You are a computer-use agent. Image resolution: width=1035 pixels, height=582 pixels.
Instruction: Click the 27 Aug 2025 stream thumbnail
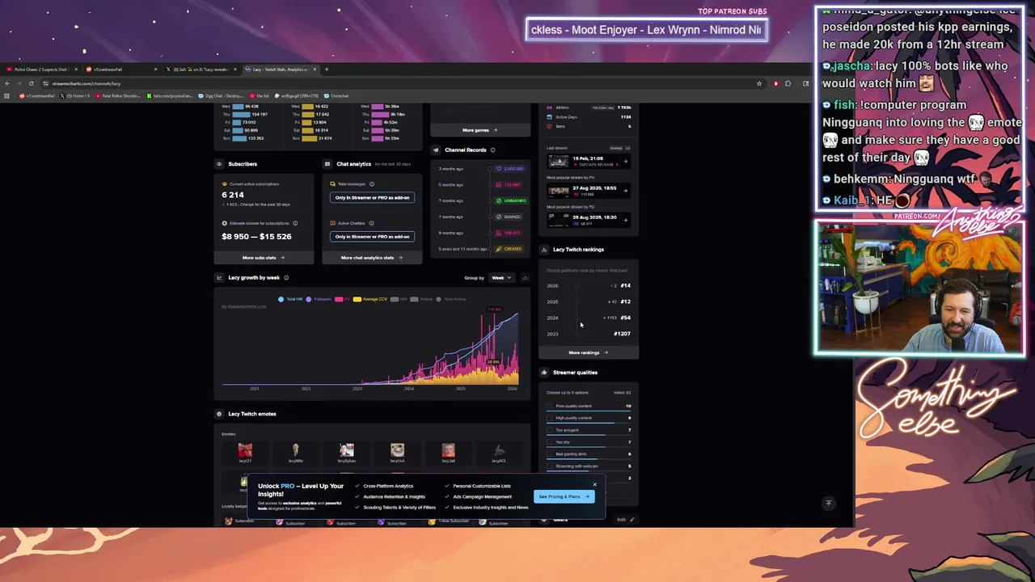point(558,191)
